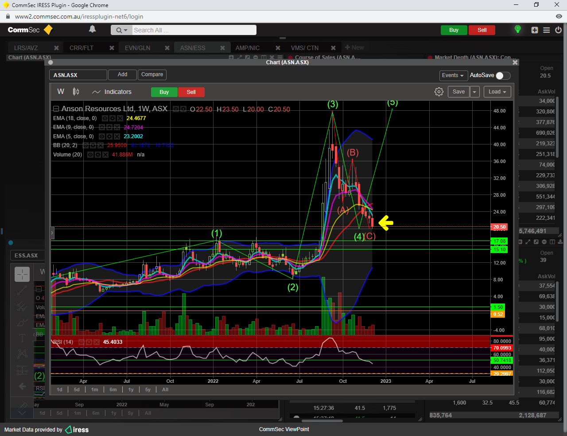Click back arrow in ESS chart toolbar

(22, 386)
